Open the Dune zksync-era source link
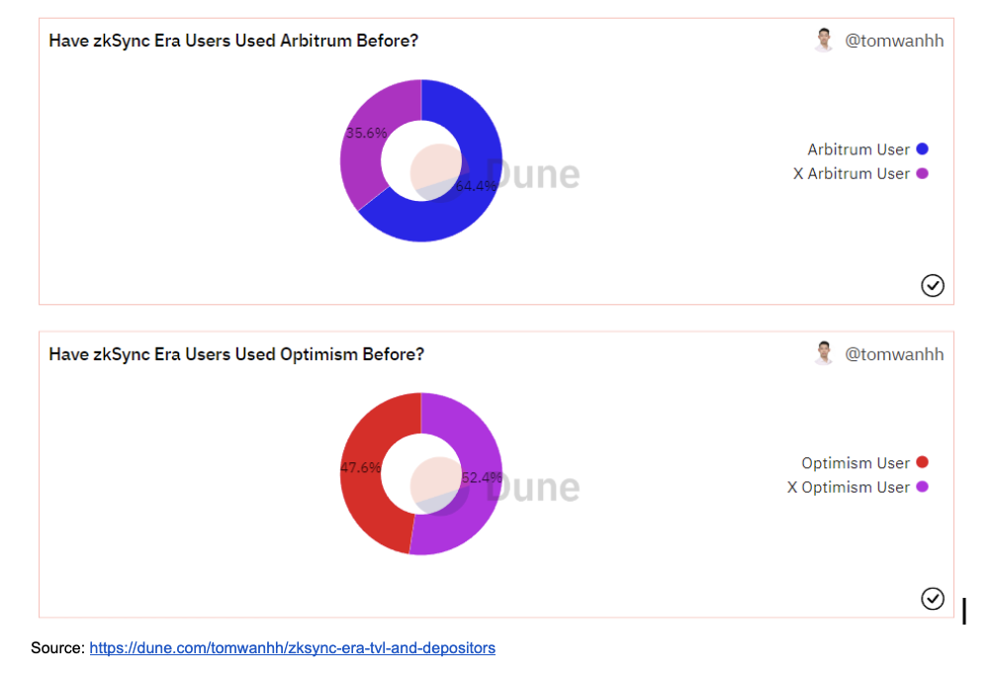The width and height of the screenshot is (995, 679). [x=293, y=648]
